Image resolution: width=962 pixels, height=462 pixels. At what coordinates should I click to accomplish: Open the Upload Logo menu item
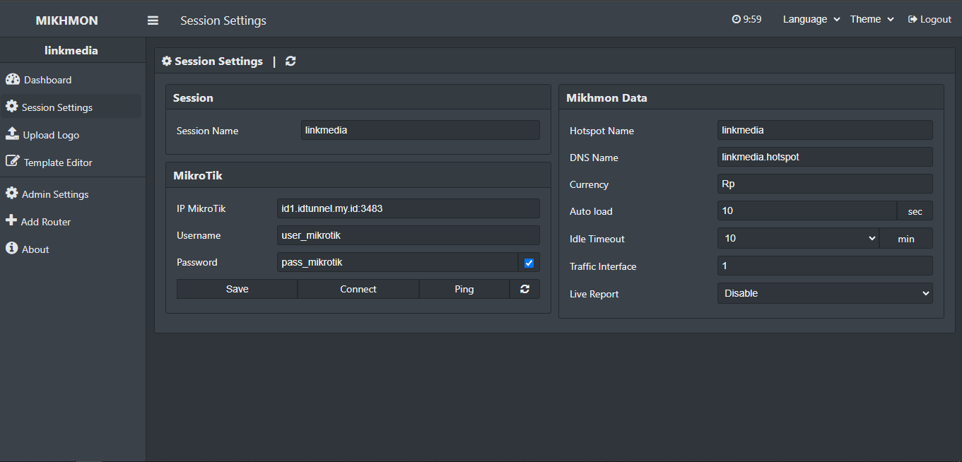point(71,134)
